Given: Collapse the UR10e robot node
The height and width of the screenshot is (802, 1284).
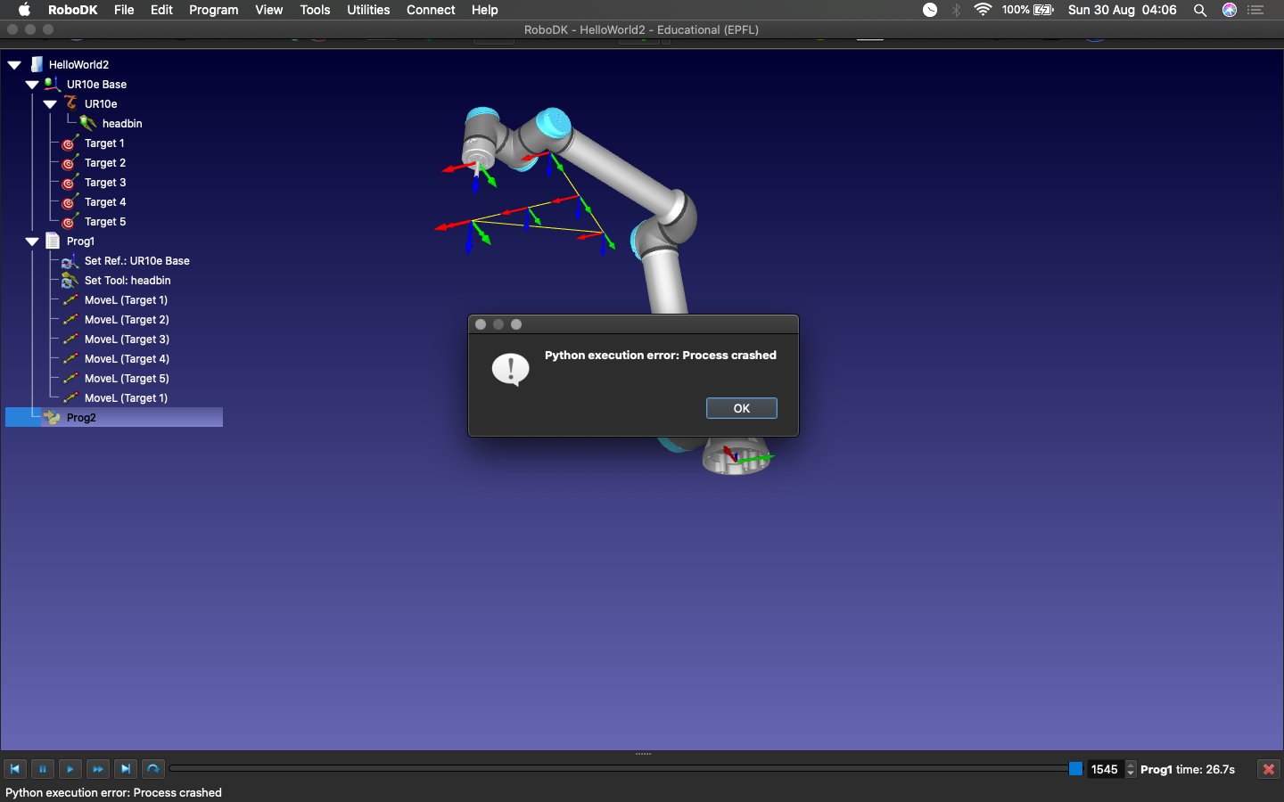Looking at the screenshot, I should pos(50,104).
